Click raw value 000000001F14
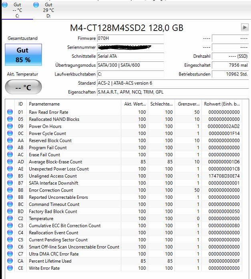This screenshot has height=279, width=251. (x=224, y=133)
